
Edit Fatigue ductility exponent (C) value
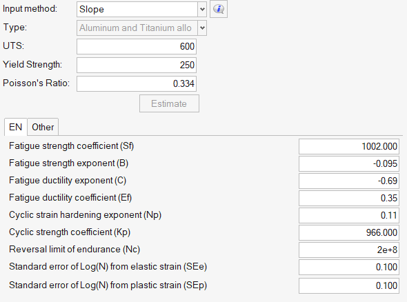pyautogui.click(x=349, y=181)
